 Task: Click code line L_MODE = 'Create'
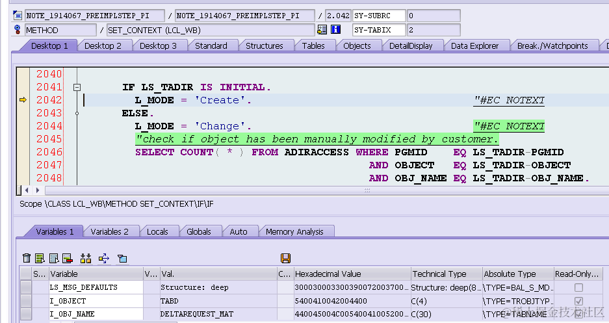click(x=193, y=100)
